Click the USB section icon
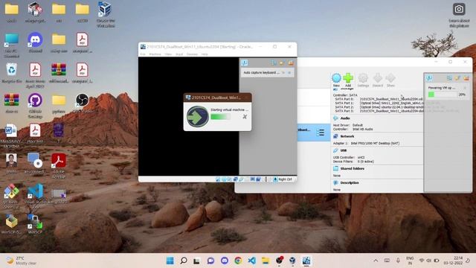 [335, 150]
